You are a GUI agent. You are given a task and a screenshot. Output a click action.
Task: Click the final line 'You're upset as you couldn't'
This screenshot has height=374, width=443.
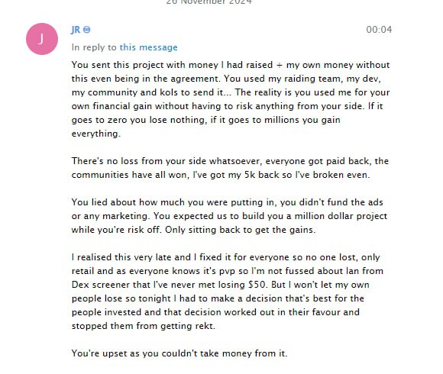(x=179, y=353)
